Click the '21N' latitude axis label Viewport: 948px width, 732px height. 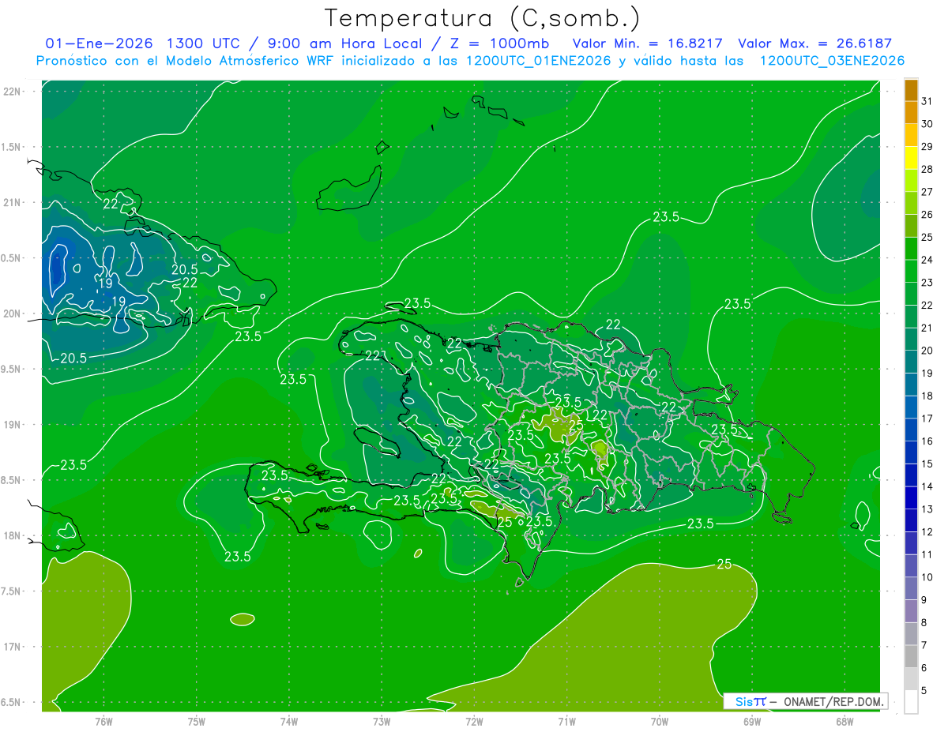point(13,202)
